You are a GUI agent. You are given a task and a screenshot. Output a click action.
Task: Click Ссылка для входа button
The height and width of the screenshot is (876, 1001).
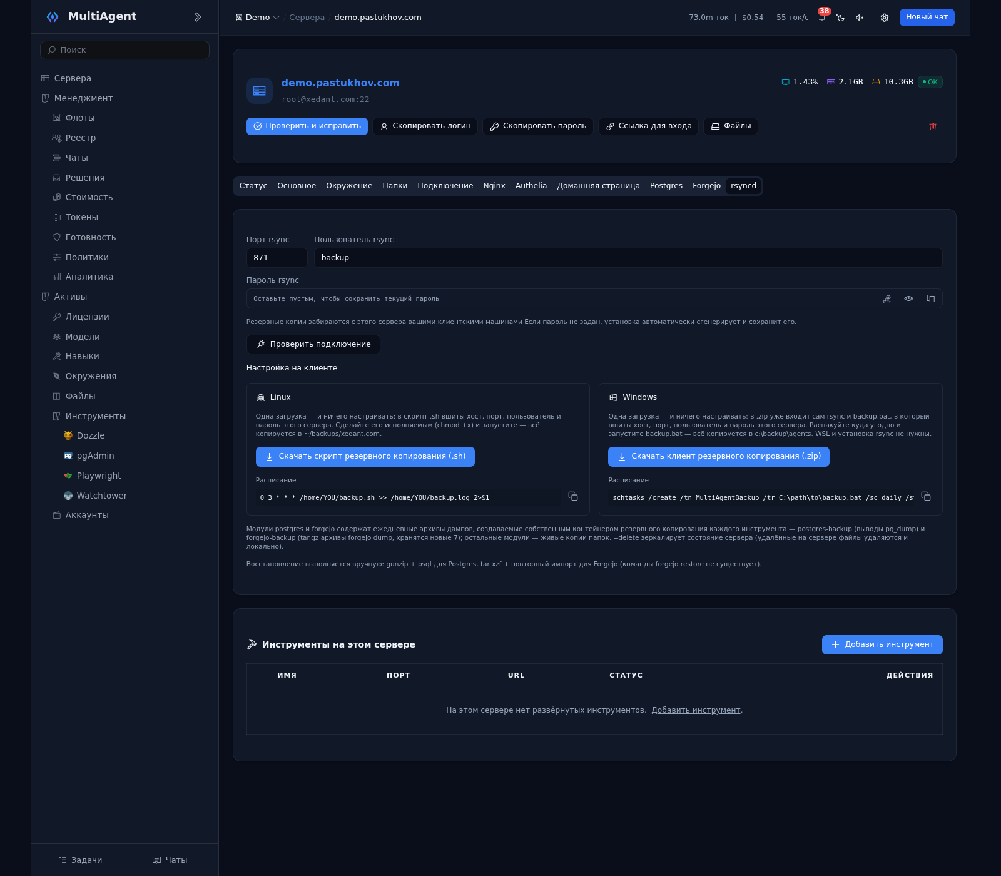tap(648, 126)
